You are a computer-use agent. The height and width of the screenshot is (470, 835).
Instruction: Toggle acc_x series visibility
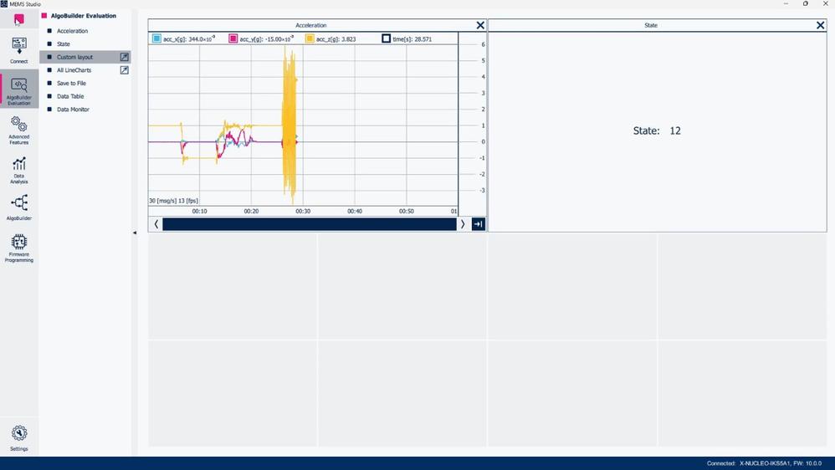pos(156,38)
